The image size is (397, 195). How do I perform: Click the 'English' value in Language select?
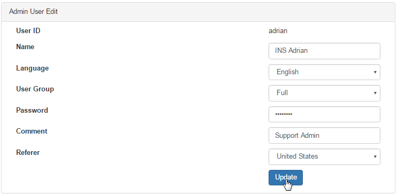(x=287, y=72)
